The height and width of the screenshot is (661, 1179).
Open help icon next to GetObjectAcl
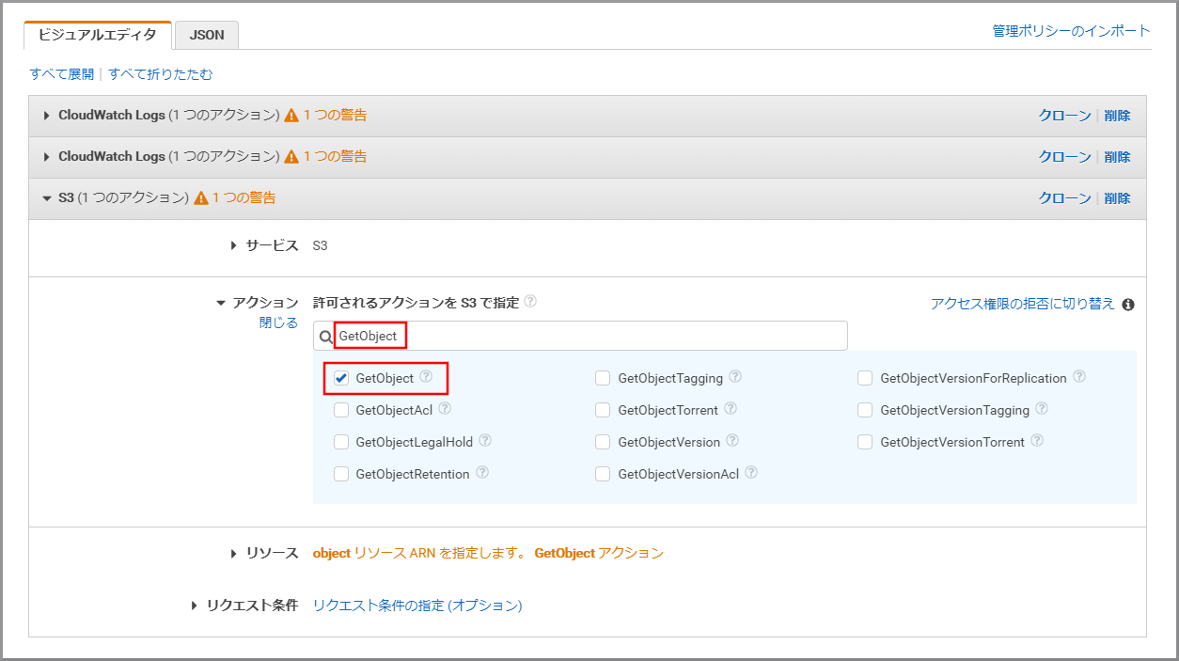coord(445,409)
